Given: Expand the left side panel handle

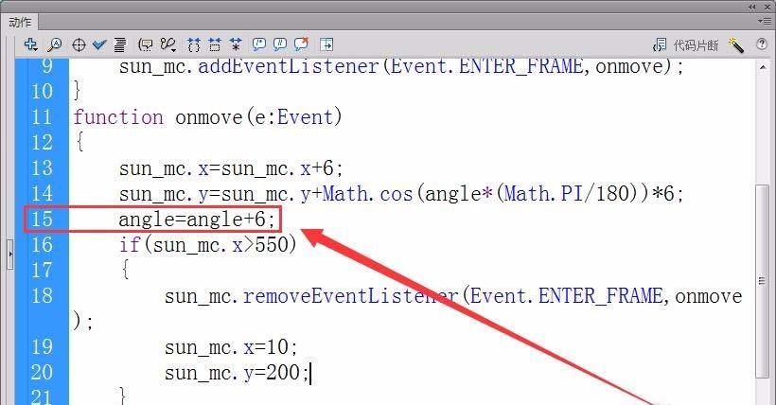Looking at the screenshot, I should 9,254.
